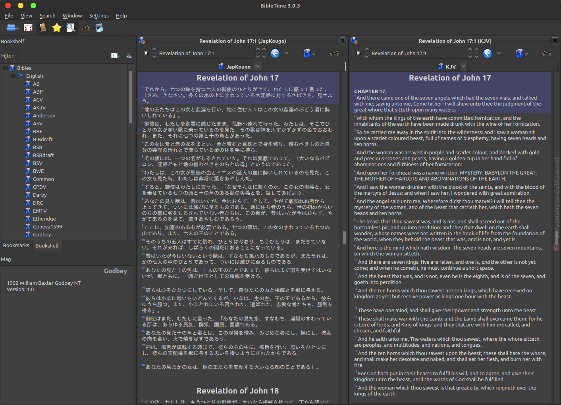The width and height of the screenshot is (561, 405).
Task: Click KJV window reference field
Action: [x=418, y=53]
